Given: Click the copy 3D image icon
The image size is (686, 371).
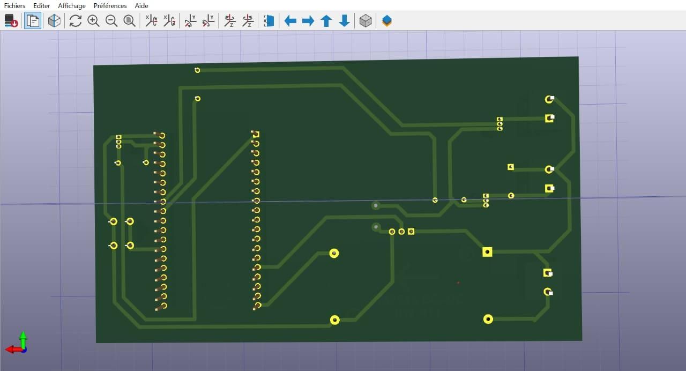Looking at the screenshot, I should coord(33,21).
